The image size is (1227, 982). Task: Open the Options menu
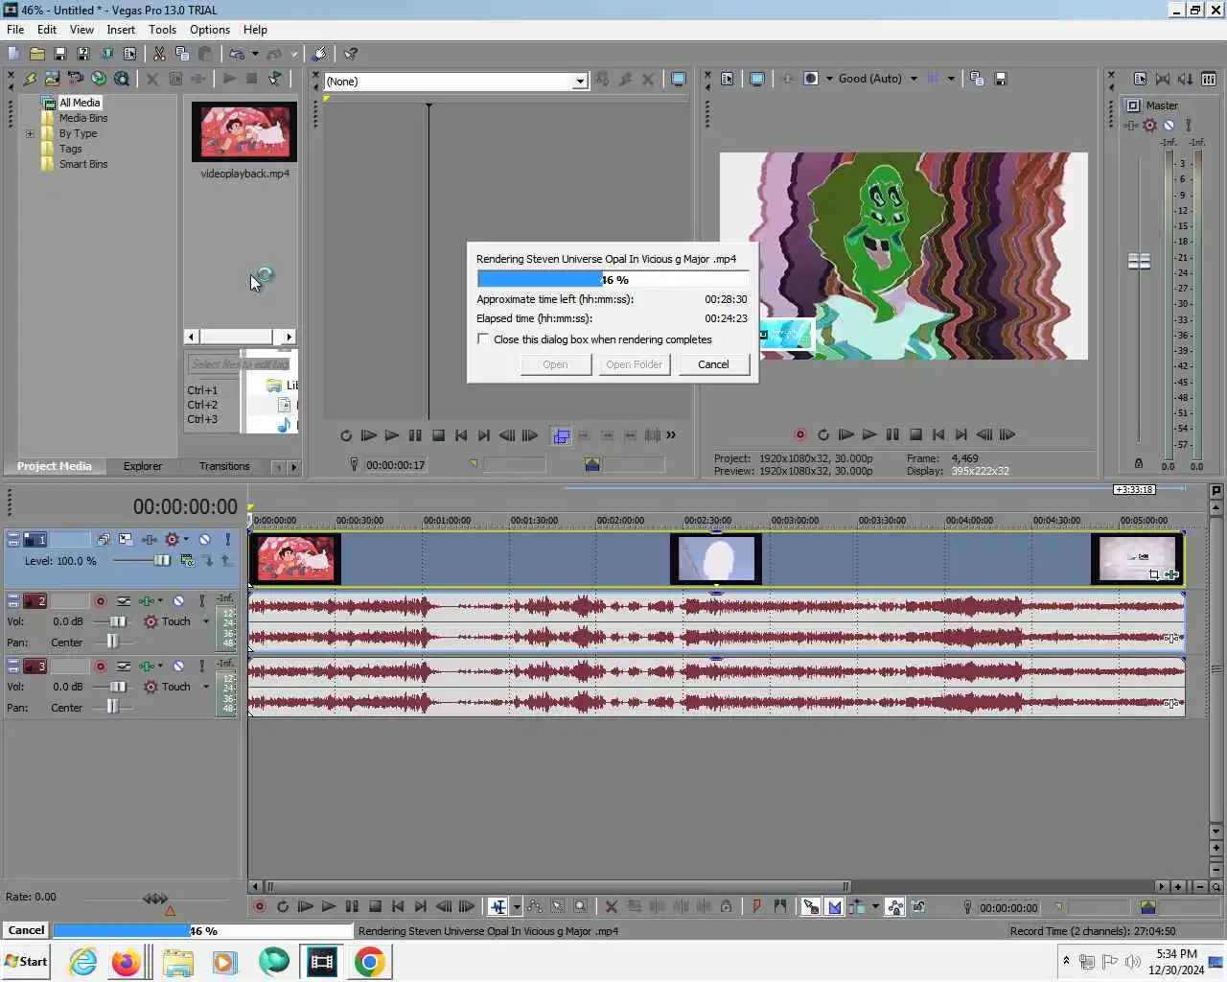[x=210, y=30]
